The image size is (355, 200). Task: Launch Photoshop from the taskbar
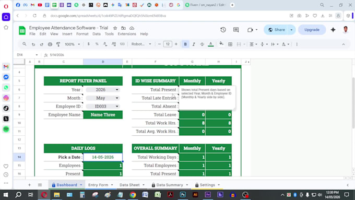point(183,195)
